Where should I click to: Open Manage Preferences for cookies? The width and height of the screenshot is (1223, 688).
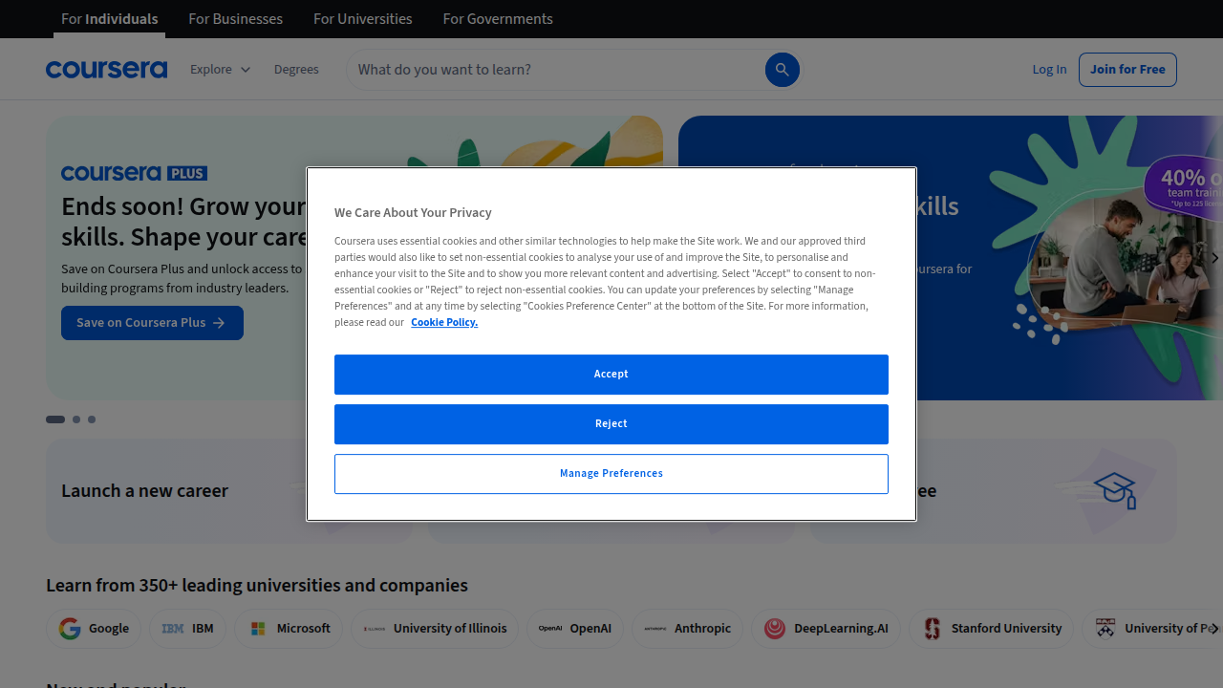coord(611,473)
